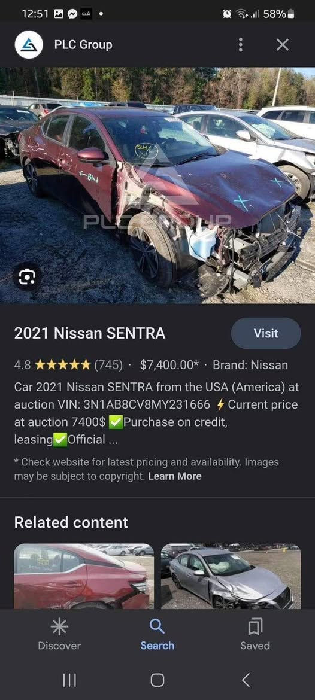315x700 pixels.
Task: Open the three-dot more options menu
Action: (x=240, y=45)
